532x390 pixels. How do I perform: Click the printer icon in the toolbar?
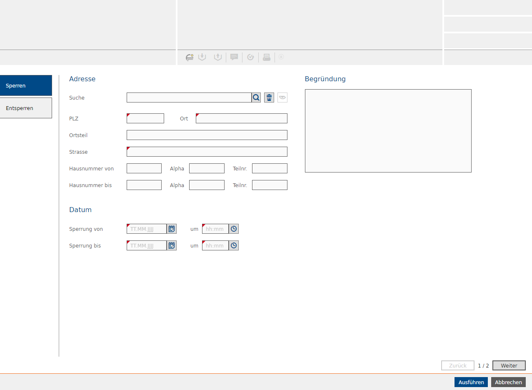267,57
